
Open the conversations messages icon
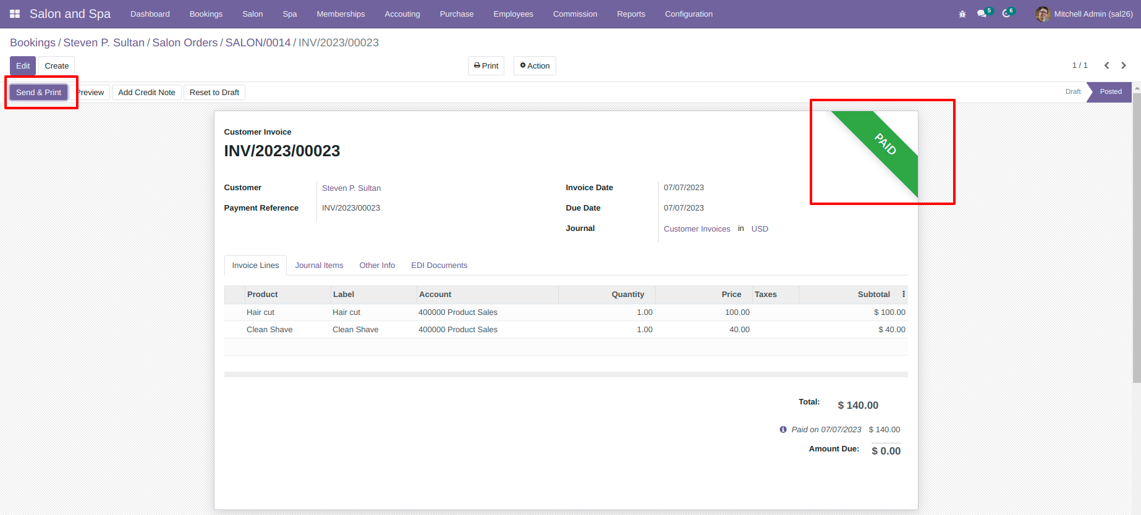click(x=982, y=14)
